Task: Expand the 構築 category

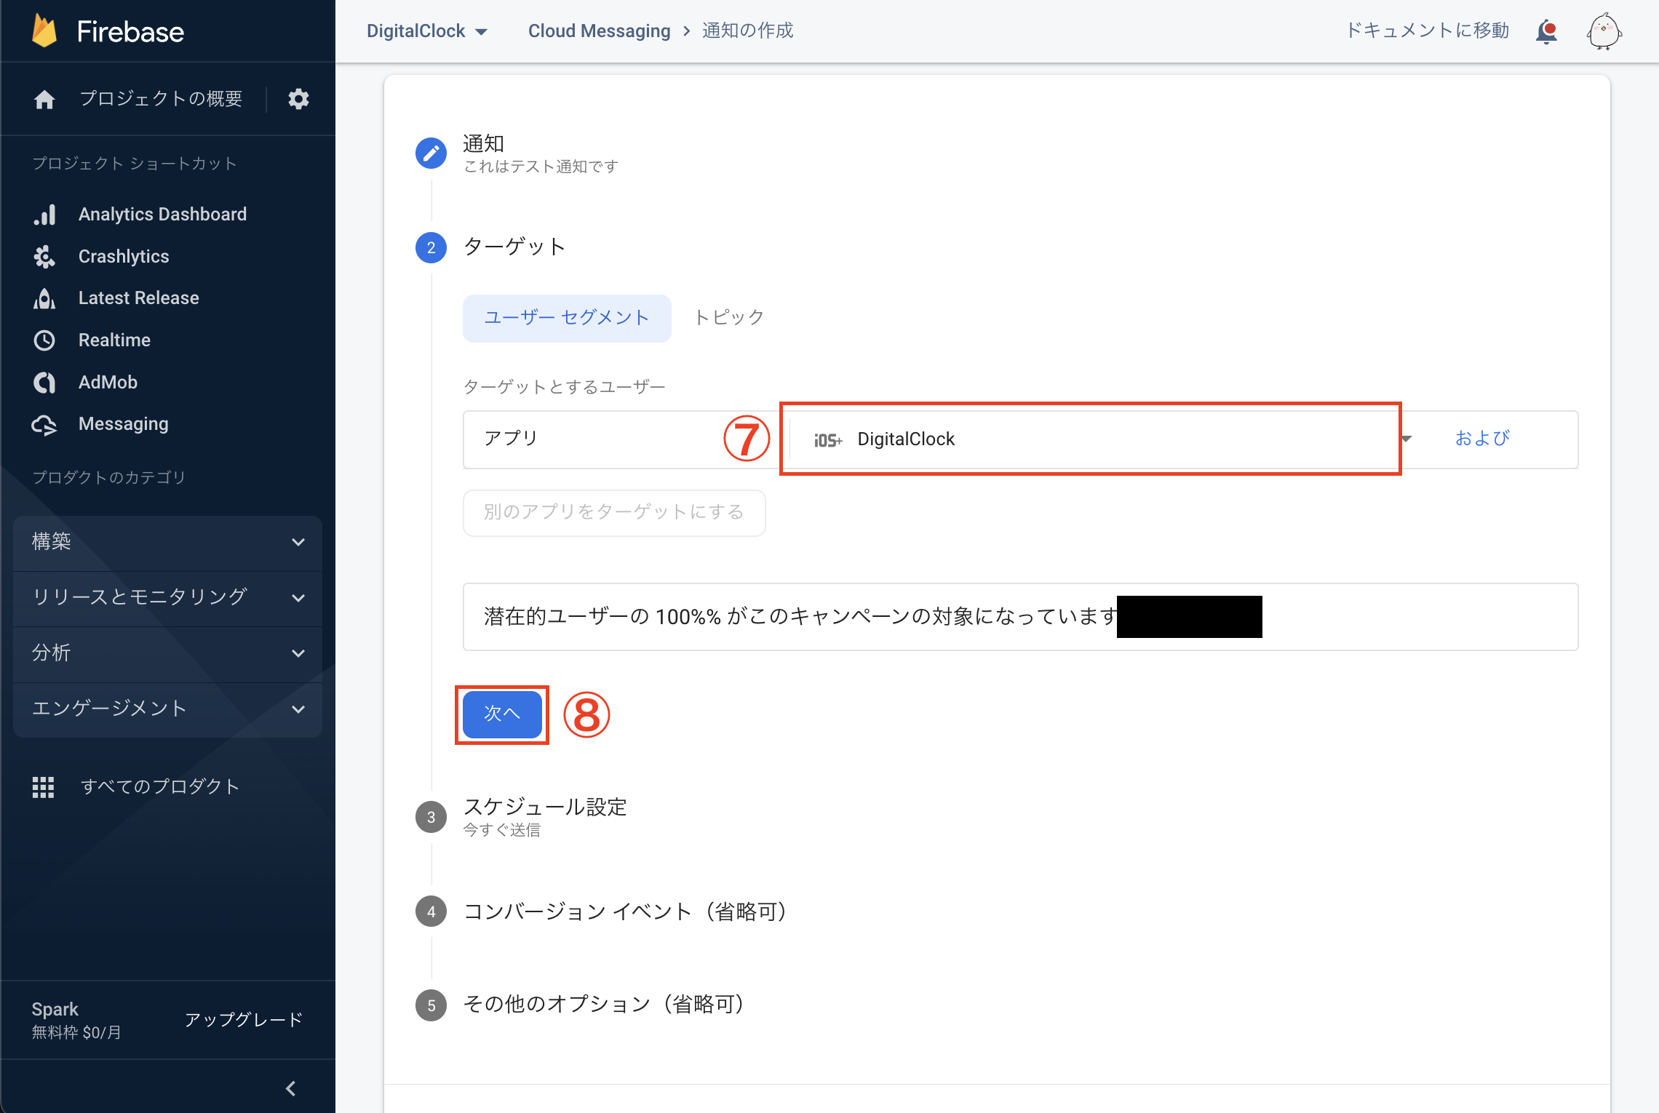Action: click(167, 542)
